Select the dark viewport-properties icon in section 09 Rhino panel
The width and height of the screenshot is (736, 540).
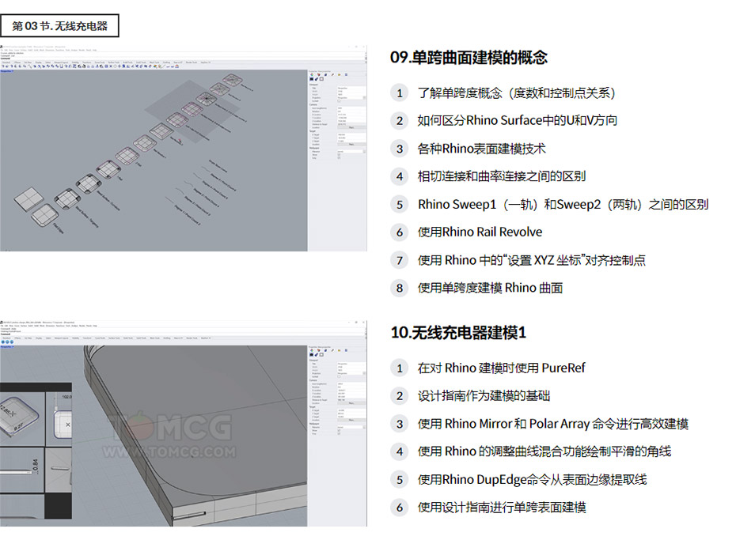pos(312,79)
